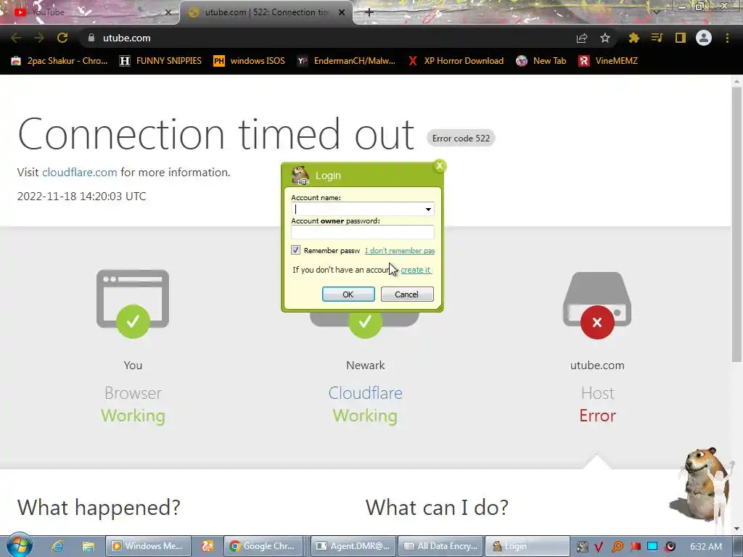The width and height of the screenshot is (743, 557).
Task: Click the orange magnifier tray icon
Action: [617, 547]
